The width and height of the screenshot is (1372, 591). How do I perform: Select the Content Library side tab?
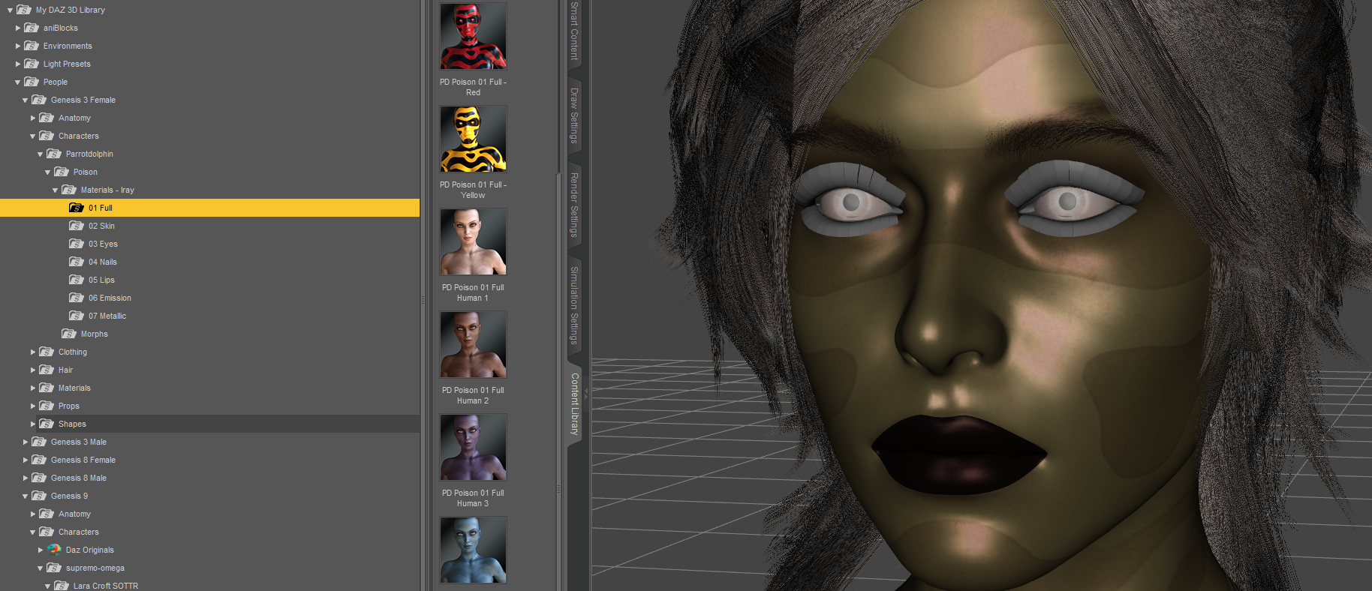tap(574, 403)
